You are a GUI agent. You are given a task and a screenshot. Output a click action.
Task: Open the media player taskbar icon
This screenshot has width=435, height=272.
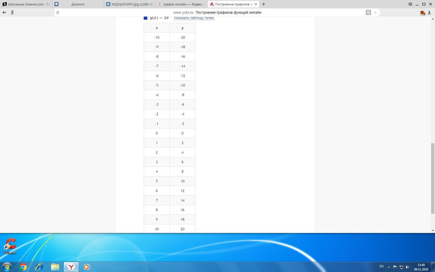(86, 267)
